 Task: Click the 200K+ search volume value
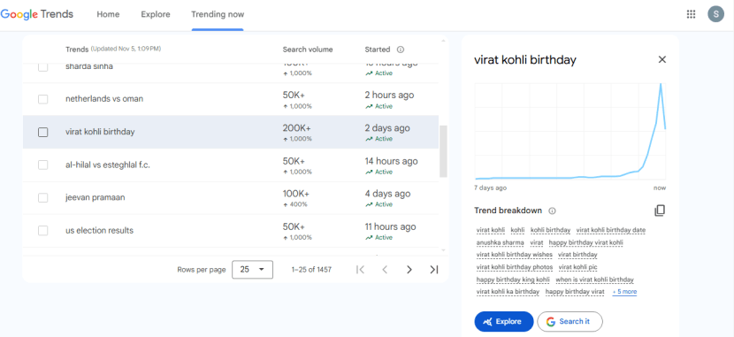[297, 128]
